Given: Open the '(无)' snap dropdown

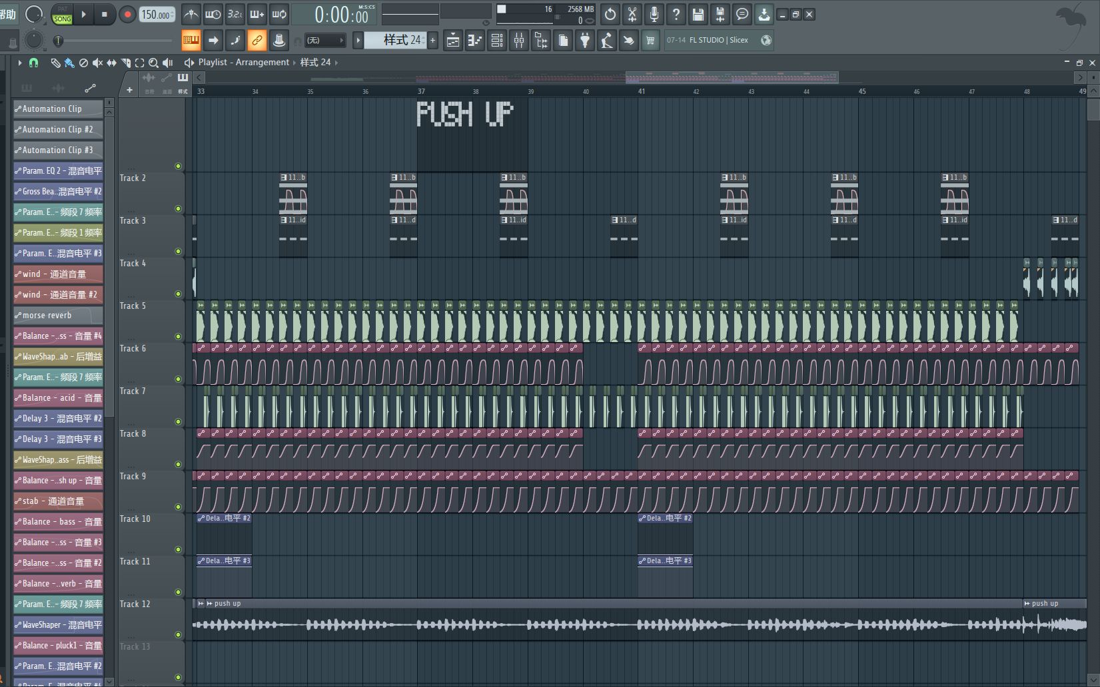Looking at the screenshot, I should point(325,41).
